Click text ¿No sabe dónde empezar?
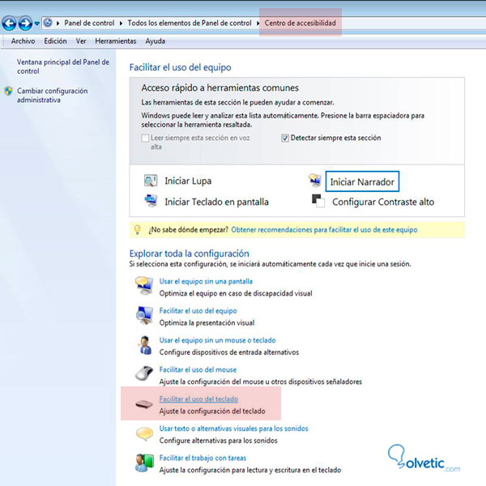486x486 pixels. pyautogui.click(x=188, y=230)
